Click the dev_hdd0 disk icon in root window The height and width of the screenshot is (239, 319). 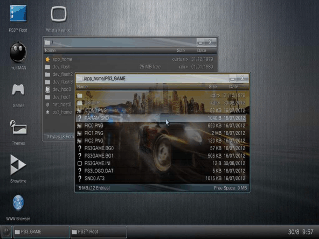(47, 89)
